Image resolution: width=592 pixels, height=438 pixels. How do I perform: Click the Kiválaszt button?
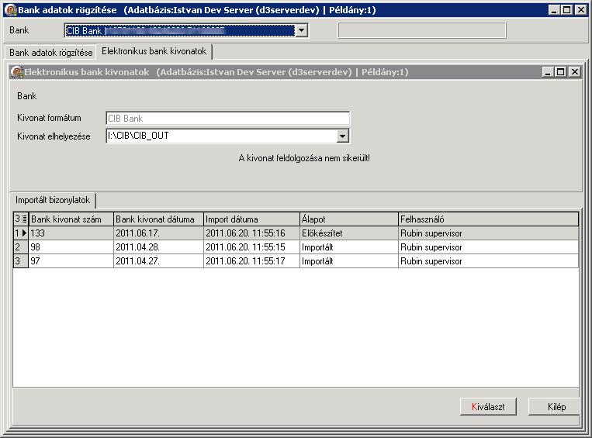[488, 407]
